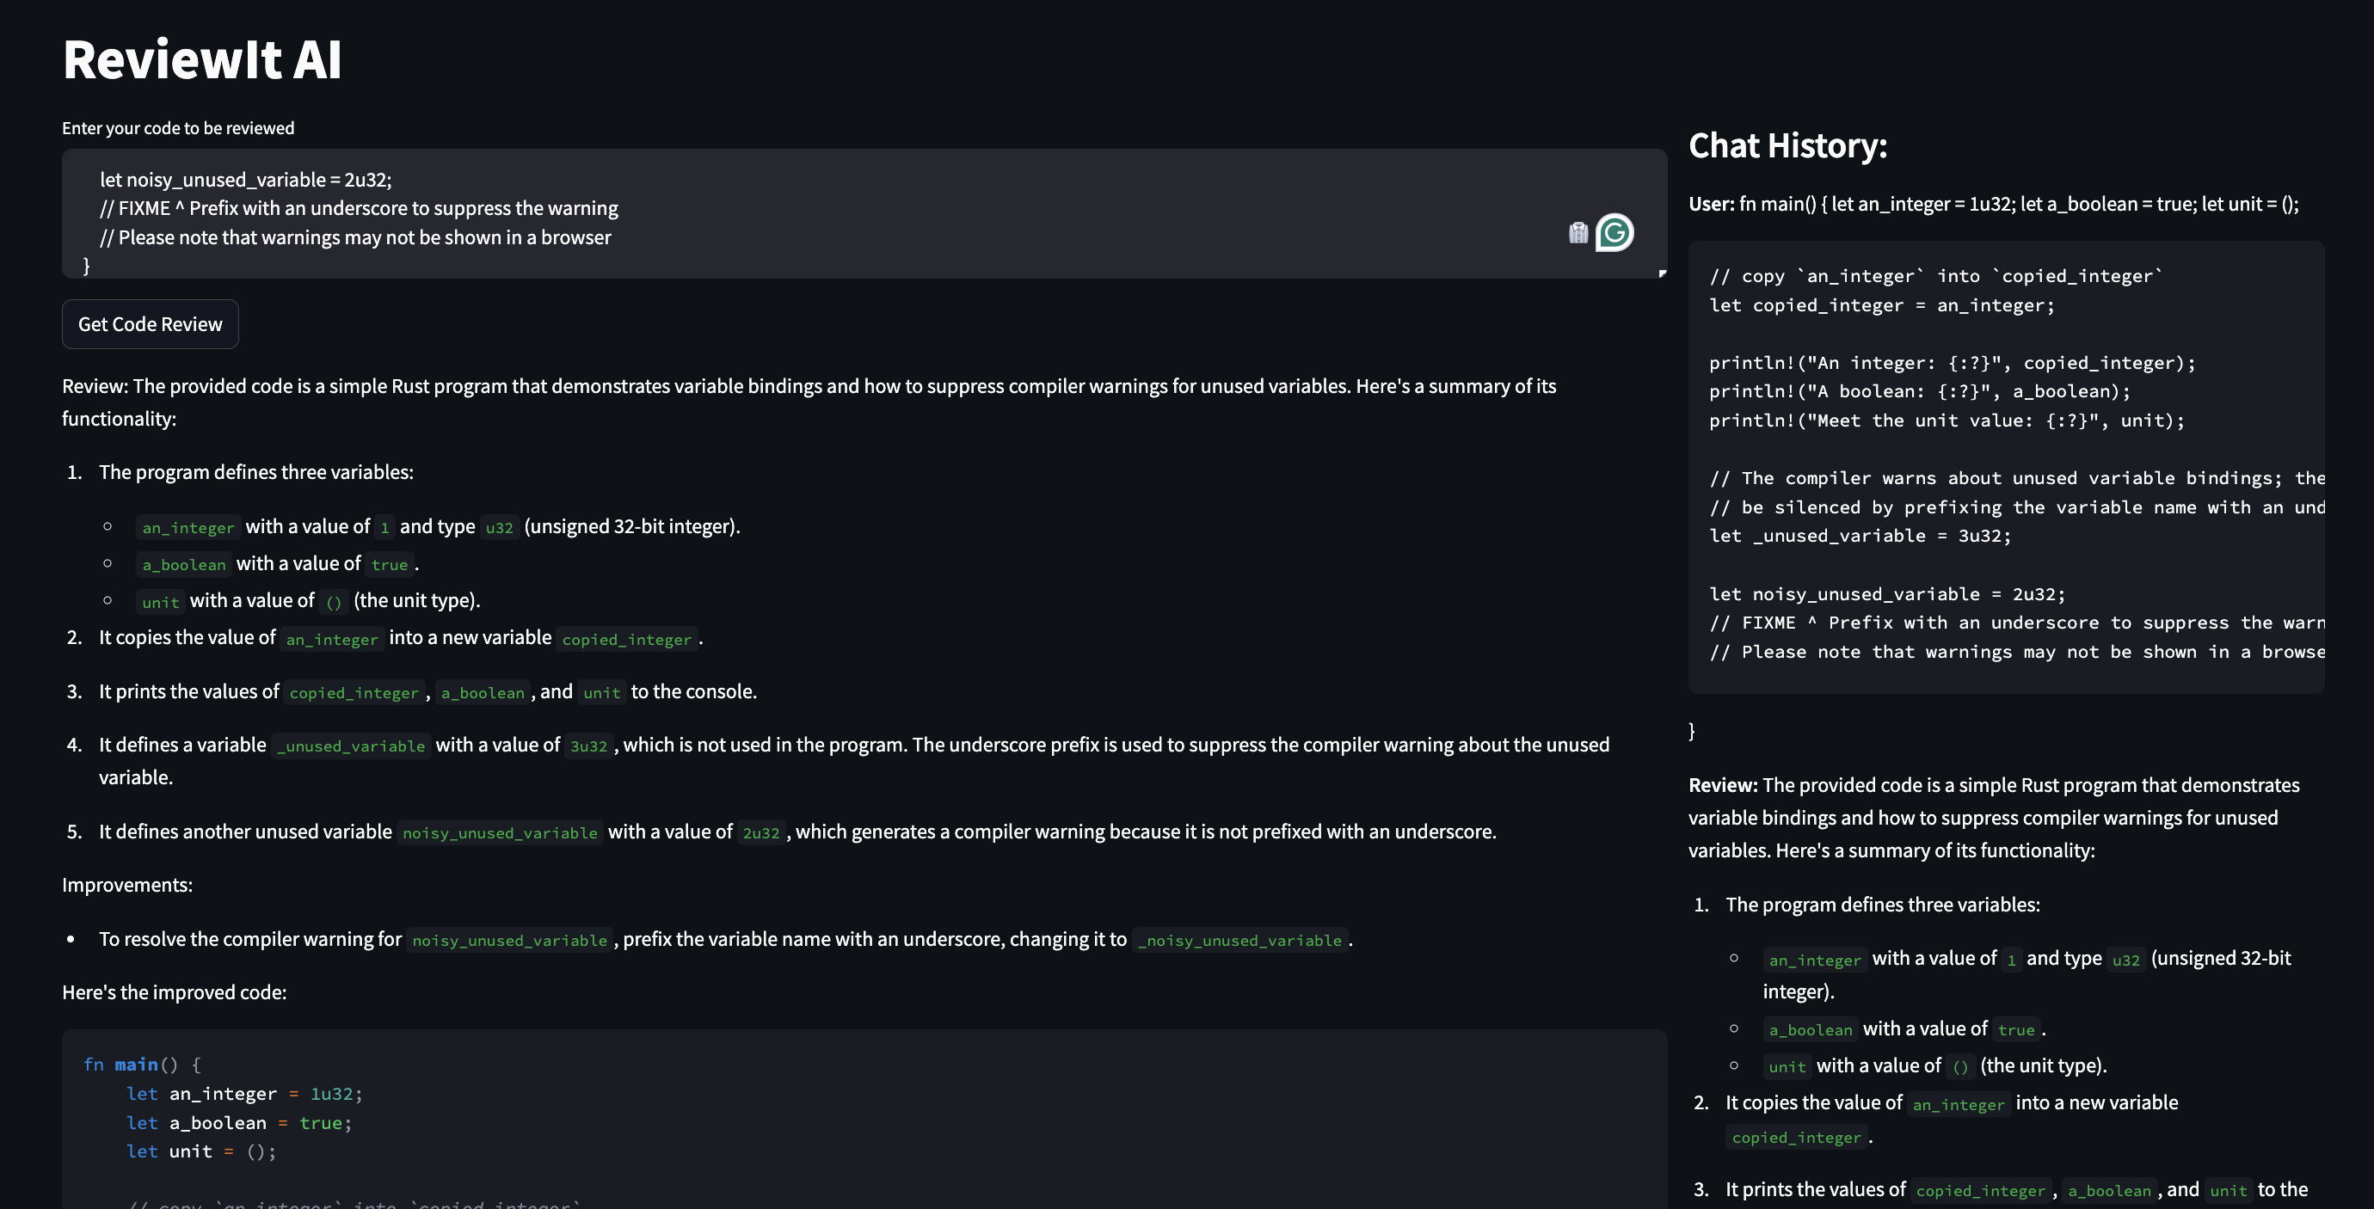Image resolution: width=2374 pixels, height=1209 pixels.
Task: Click the 'Get Code Review' button
Action: [150, 324]
